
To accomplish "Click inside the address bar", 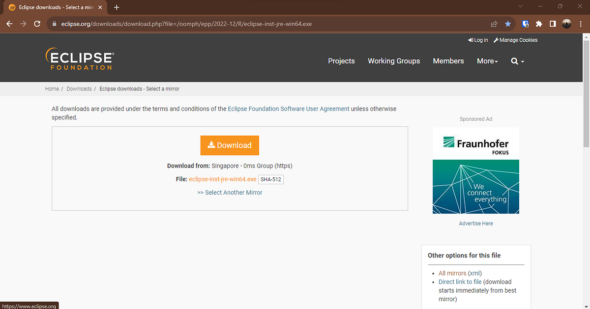I will [x=197, y=23].
